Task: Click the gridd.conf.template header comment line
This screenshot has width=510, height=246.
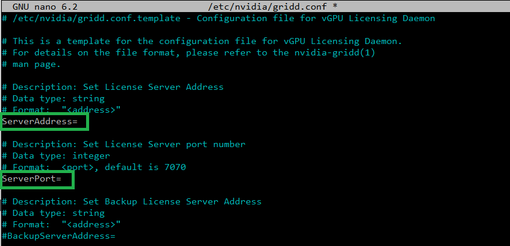Action: [219, 18]
